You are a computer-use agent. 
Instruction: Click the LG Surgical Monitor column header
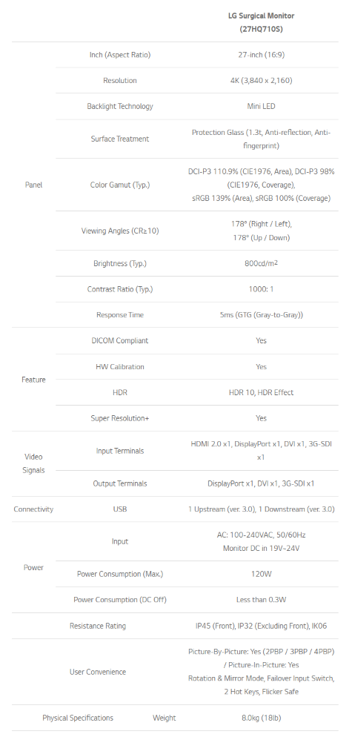click(262, 22)
